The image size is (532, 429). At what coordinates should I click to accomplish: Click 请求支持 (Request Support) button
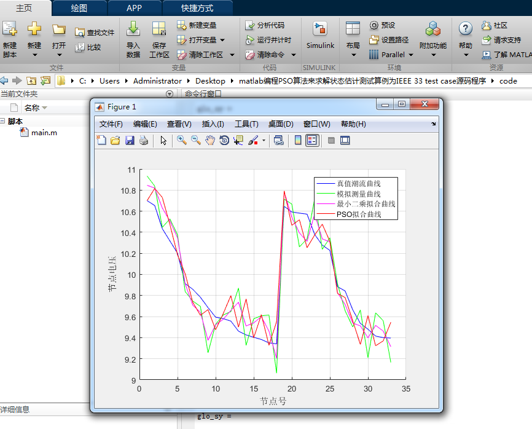501,40
